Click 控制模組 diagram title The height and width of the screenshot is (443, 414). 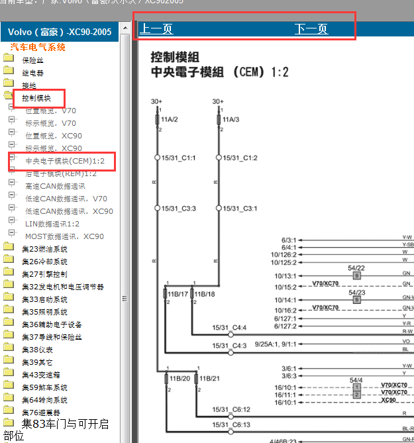pyautogui.click(x=175, y=57)
